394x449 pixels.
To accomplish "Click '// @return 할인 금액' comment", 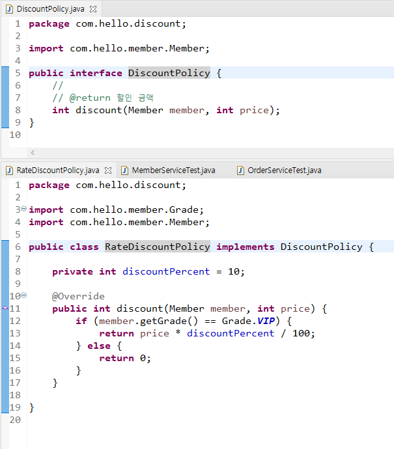I will click(x=103, y=98).
